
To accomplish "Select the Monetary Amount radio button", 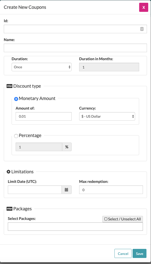I will (x=16, y=99).
